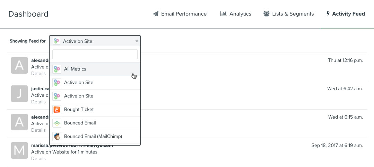Click the bar chart Analytics icon
This screenshot has width=374, height=167.
point(224,14)
